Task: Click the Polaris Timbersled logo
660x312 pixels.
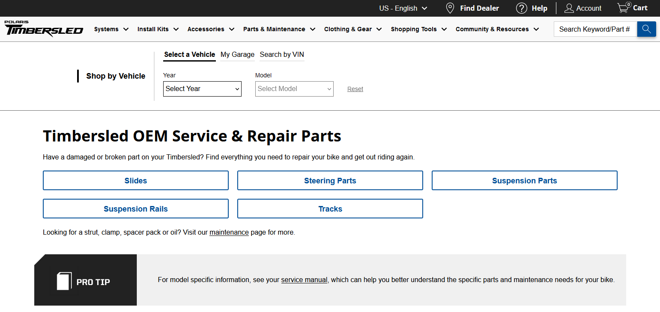Action: 44,29
